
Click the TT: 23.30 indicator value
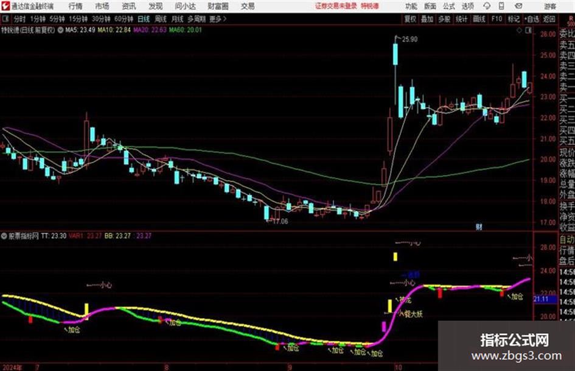[54, 236]
